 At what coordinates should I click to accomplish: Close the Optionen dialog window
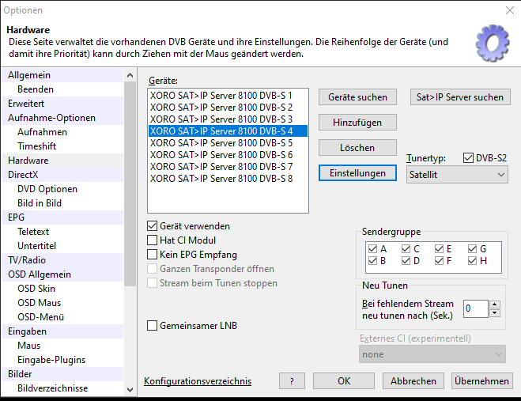click(508, 10)
